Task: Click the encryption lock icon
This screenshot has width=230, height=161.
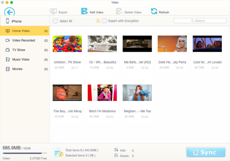Action: [x=98, y=21]
